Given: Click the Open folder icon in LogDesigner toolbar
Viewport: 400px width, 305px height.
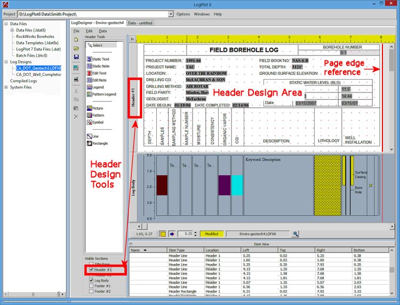Looking at the screenshot, I should tap(76, 48).
